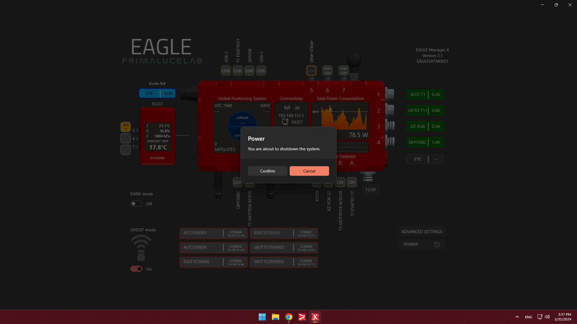577x324 pixels.
Task: Select GIOTTO2850005 COM48 device
Action: pyautogui.click(x=284, y=262)
